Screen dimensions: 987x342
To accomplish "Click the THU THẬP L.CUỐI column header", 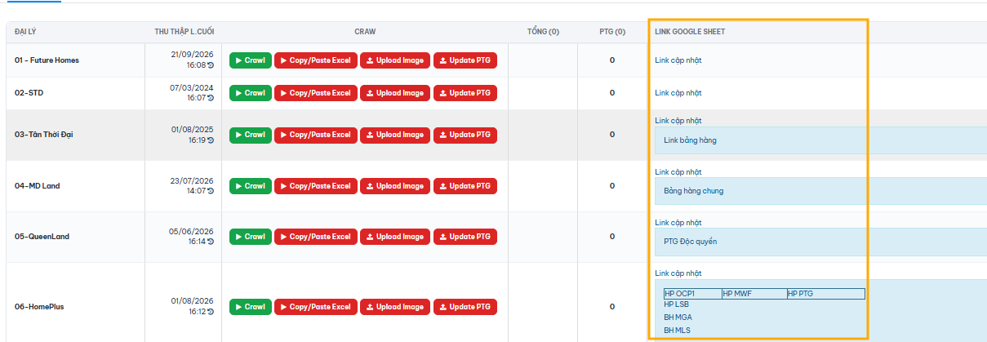I will 184,32.
